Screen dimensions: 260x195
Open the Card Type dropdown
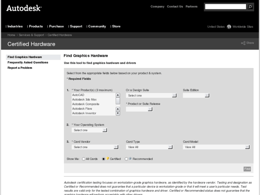[x=149, y=147]
